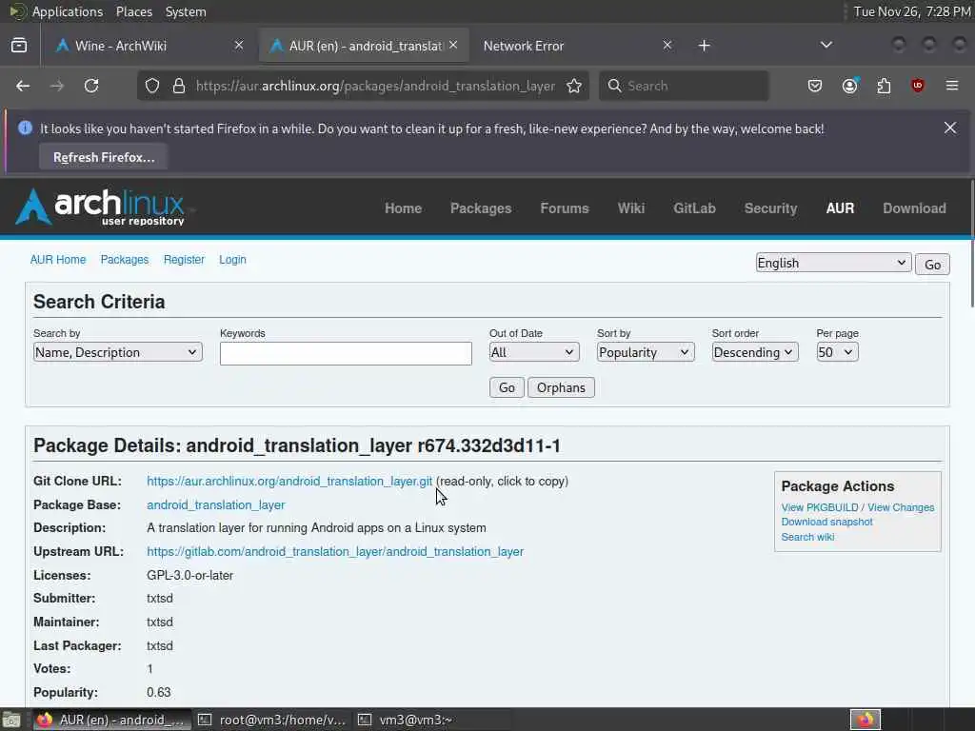Click GitLab in the Arch navigation bar
975x731 pixels.
(694, 208)
